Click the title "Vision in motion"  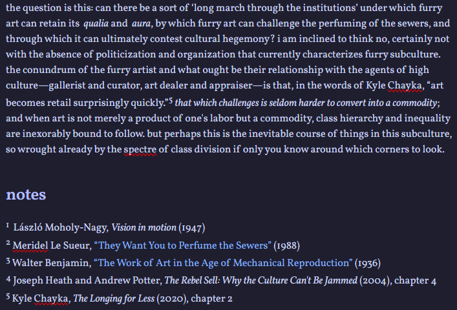click(143, 227)
